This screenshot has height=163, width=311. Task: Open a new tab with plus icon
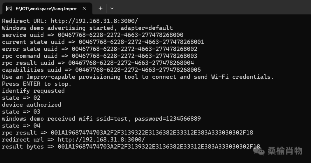(x=100, y=8)
